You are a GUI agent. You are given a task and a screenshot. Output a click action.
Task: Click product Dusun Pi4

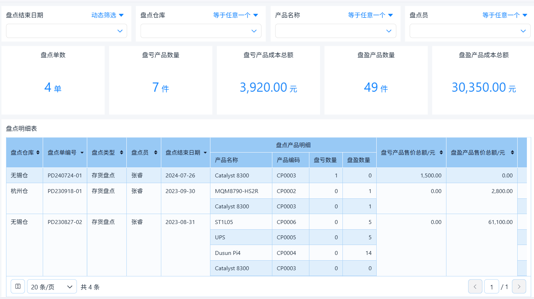click(228, 253)
